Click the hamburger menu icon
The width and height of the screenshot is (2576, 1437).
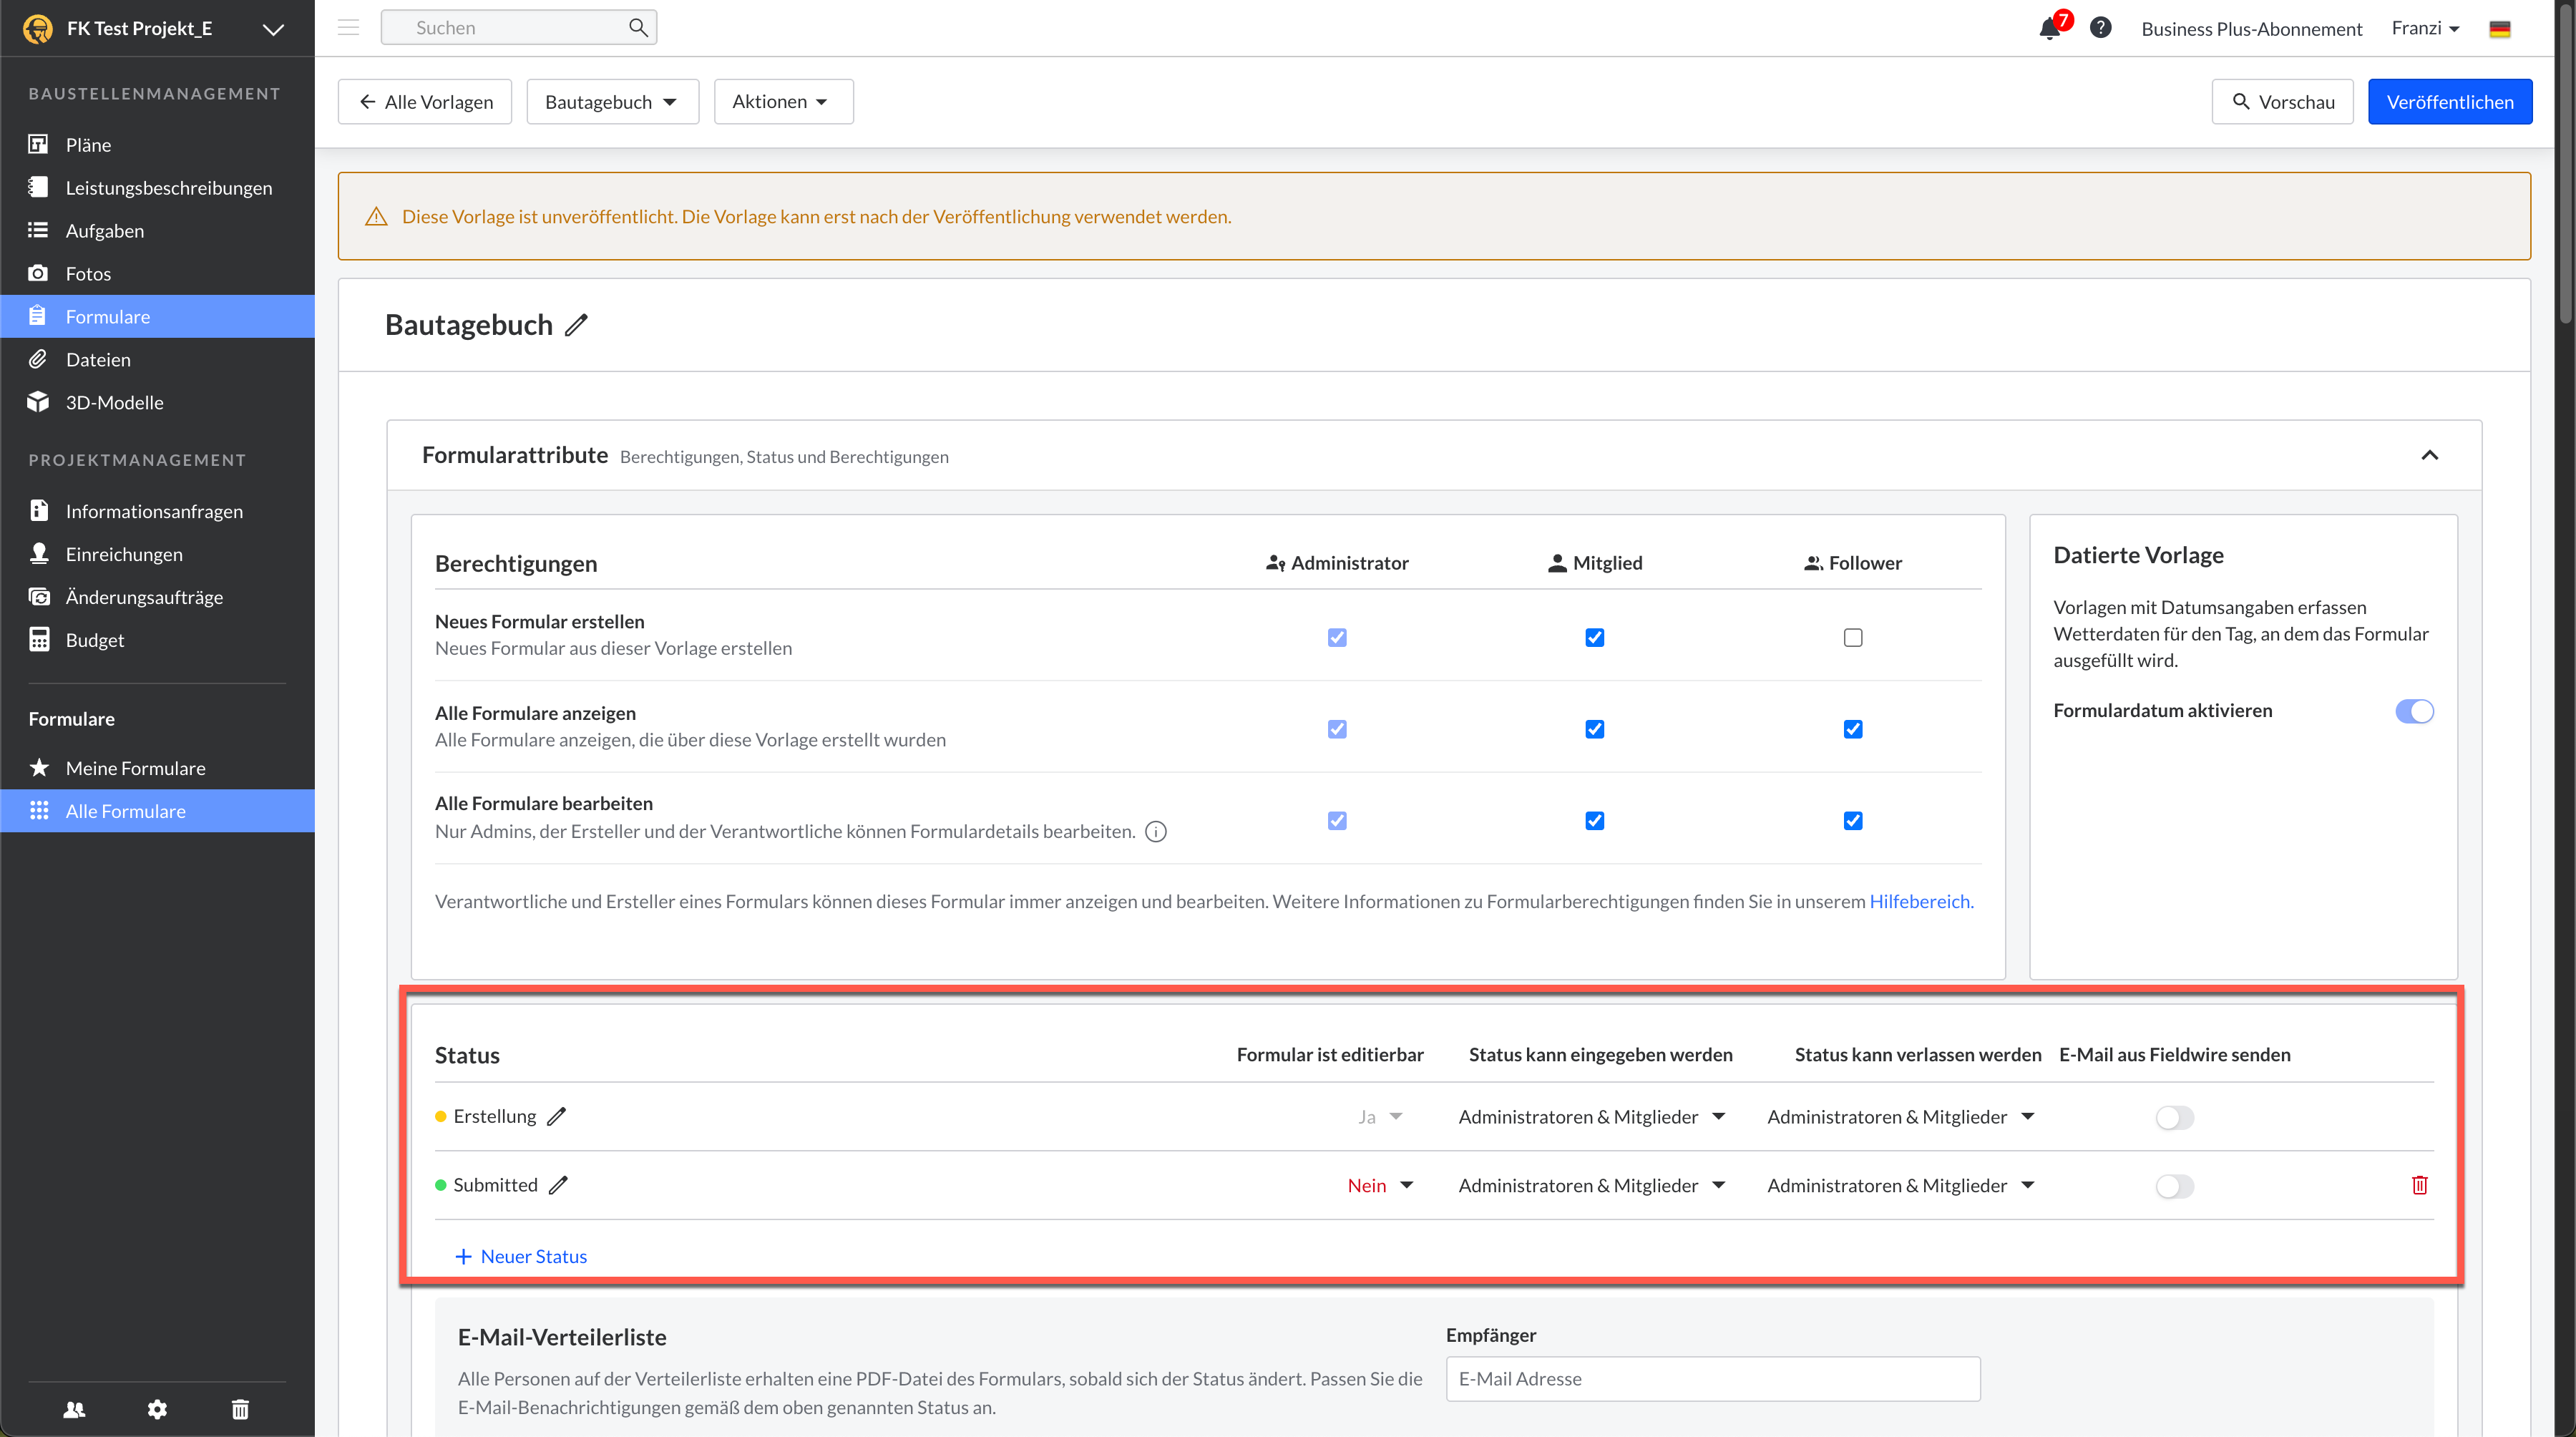point(348,28)
